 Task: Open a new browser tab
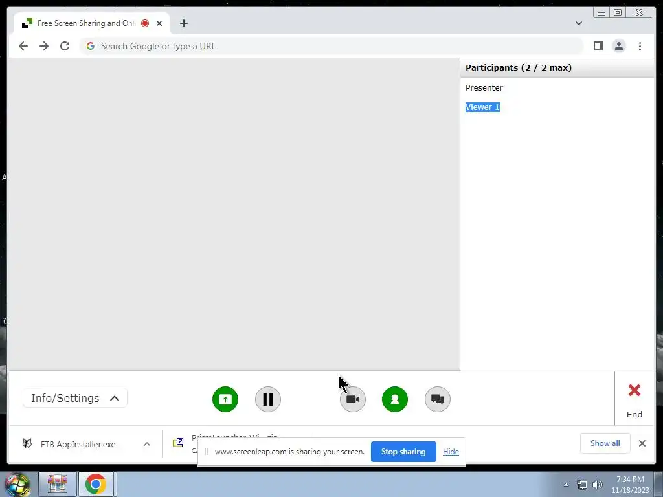pos(183,23)
